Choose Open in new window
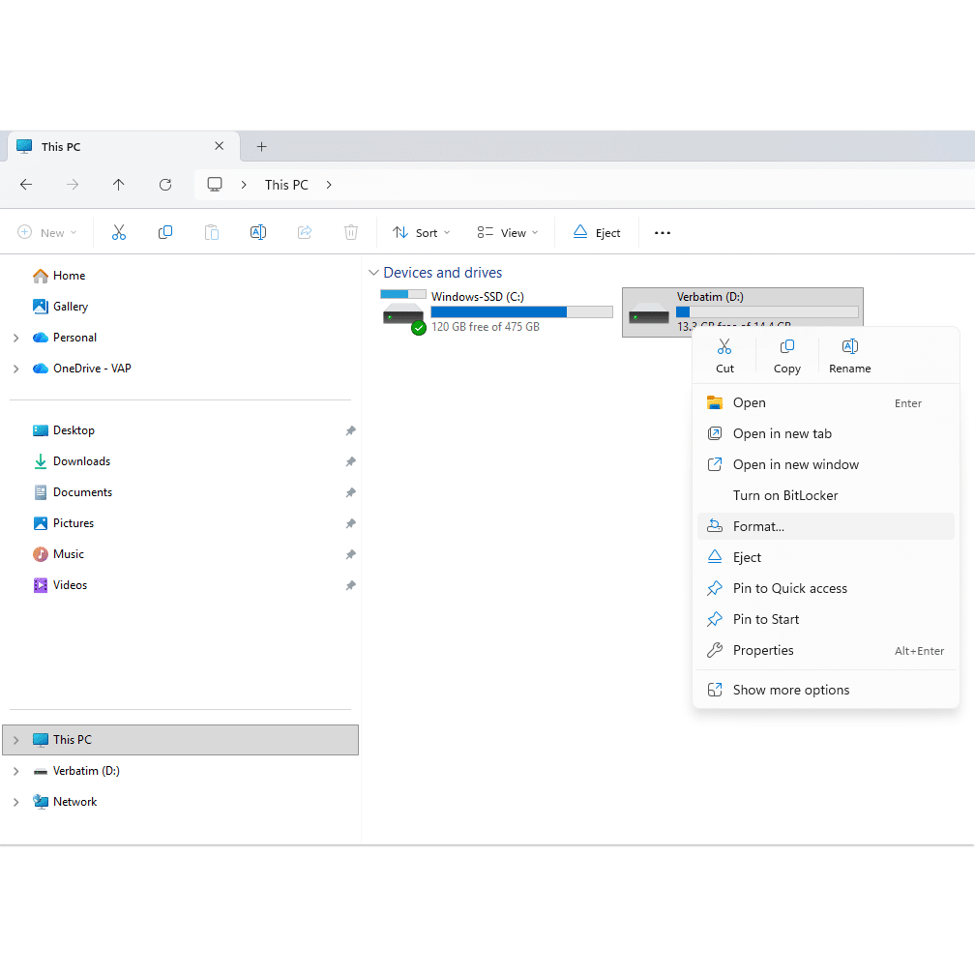Viewport: 975px width, 975px height. (x=826, y=465)
